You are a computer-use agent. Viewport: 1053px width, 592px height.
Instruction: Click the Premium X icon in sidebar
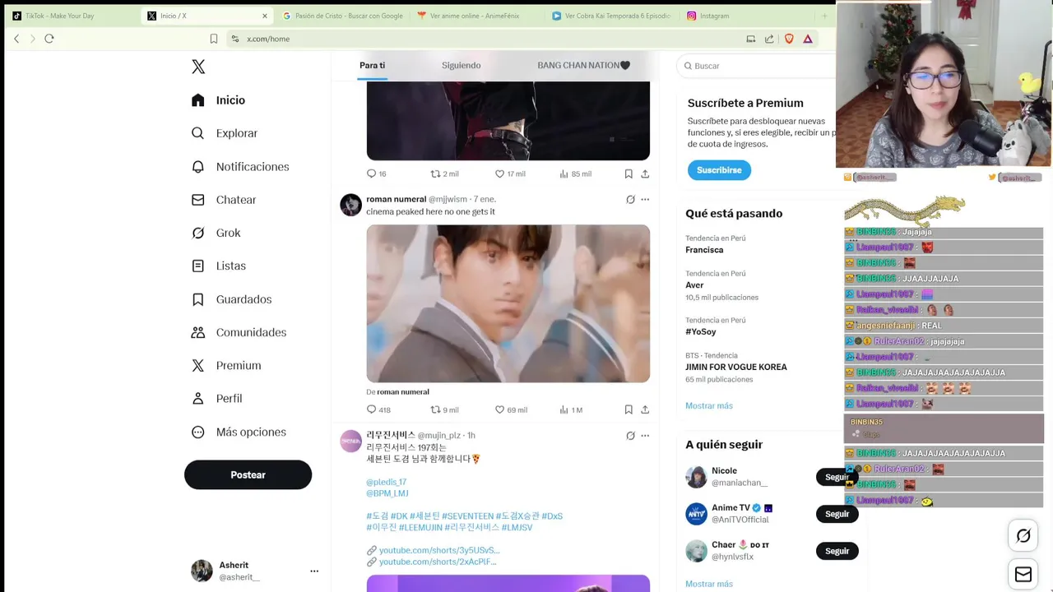[x=197, y=365]
